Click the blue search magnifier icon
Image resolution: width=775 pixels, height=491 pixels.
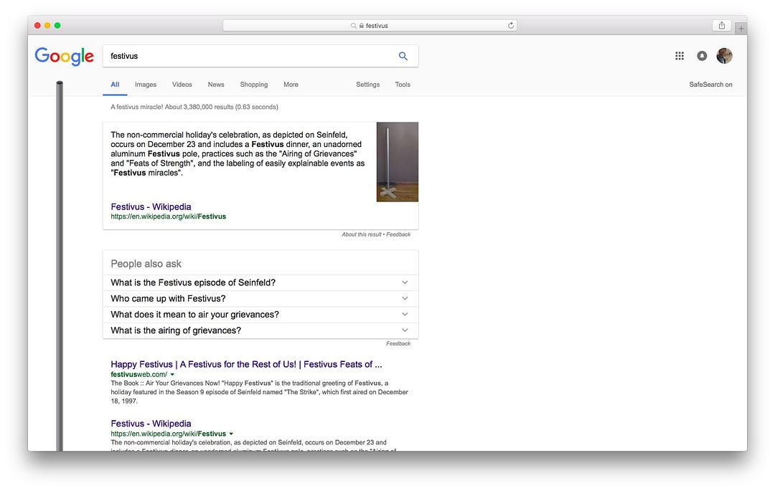coord(403,56)
